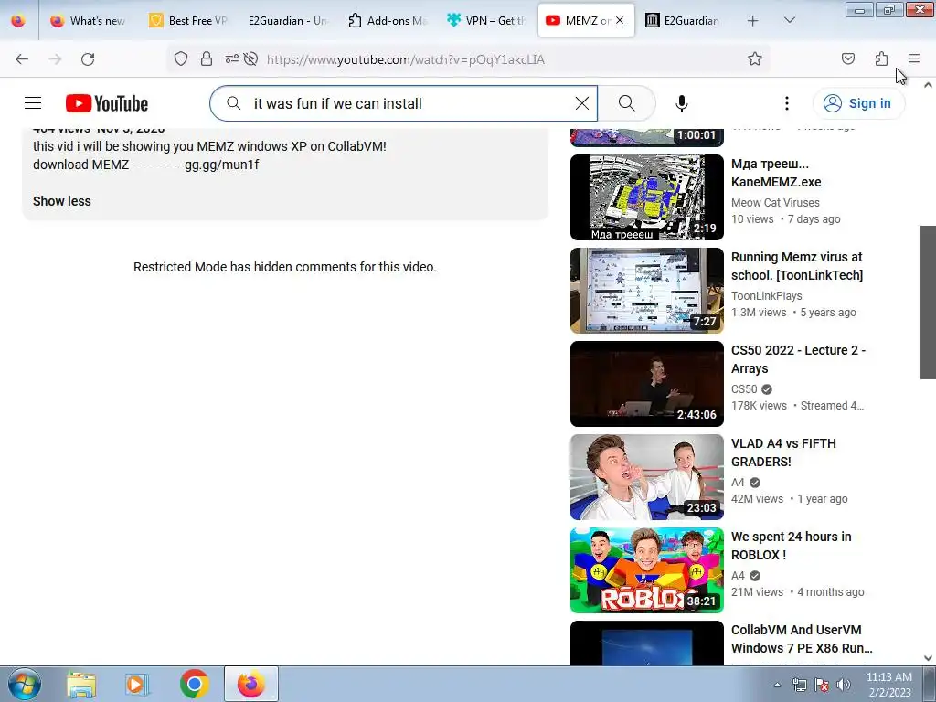Open 'CS50 2022 - Lecture 2 - Arrays' title
936x702 pixels.
tap(798, 359)
